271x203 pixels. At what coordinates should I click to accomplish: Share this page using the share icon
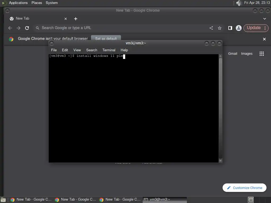click(x=211, y=28)
